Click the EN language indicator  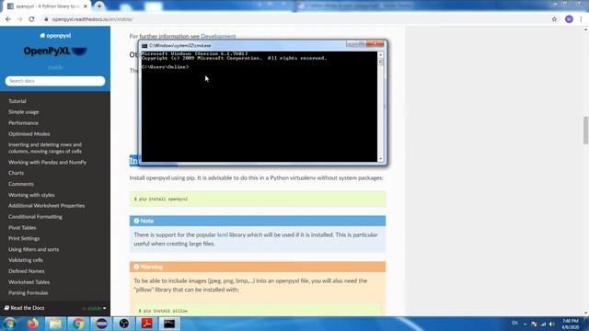tap(514, 323)
